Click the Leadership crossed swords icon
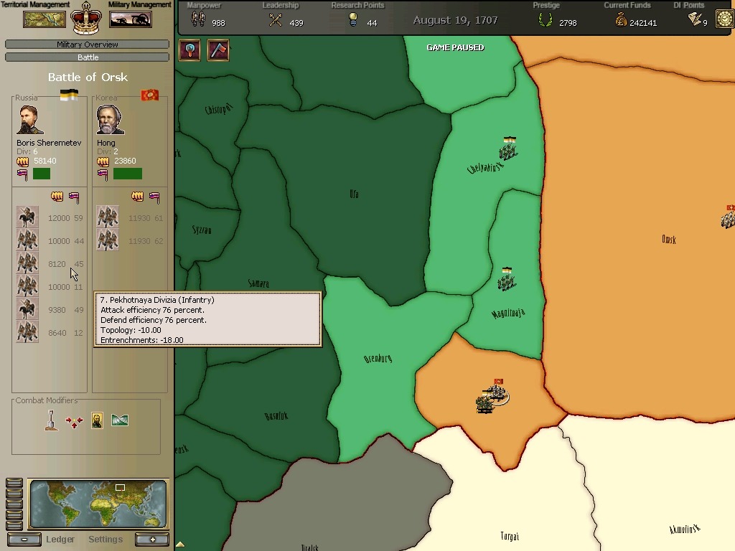This screenshot has width=735, height=551. pos(276,20)
